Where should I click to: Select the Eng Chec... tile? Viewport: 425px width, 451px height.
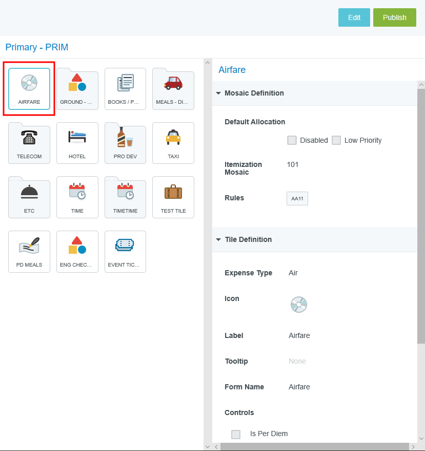point(77,252)
